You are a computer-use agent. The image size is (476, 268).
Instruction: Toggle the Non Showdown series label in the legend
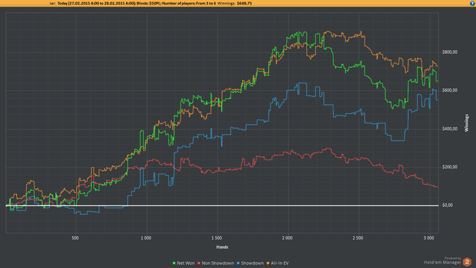(x=218, y=263)
